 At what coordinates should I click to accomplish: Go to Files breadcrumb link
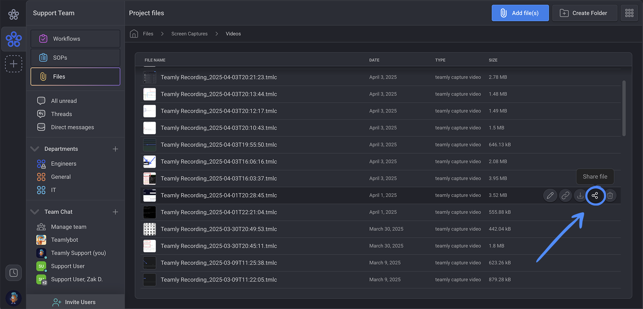coord(148,34)
